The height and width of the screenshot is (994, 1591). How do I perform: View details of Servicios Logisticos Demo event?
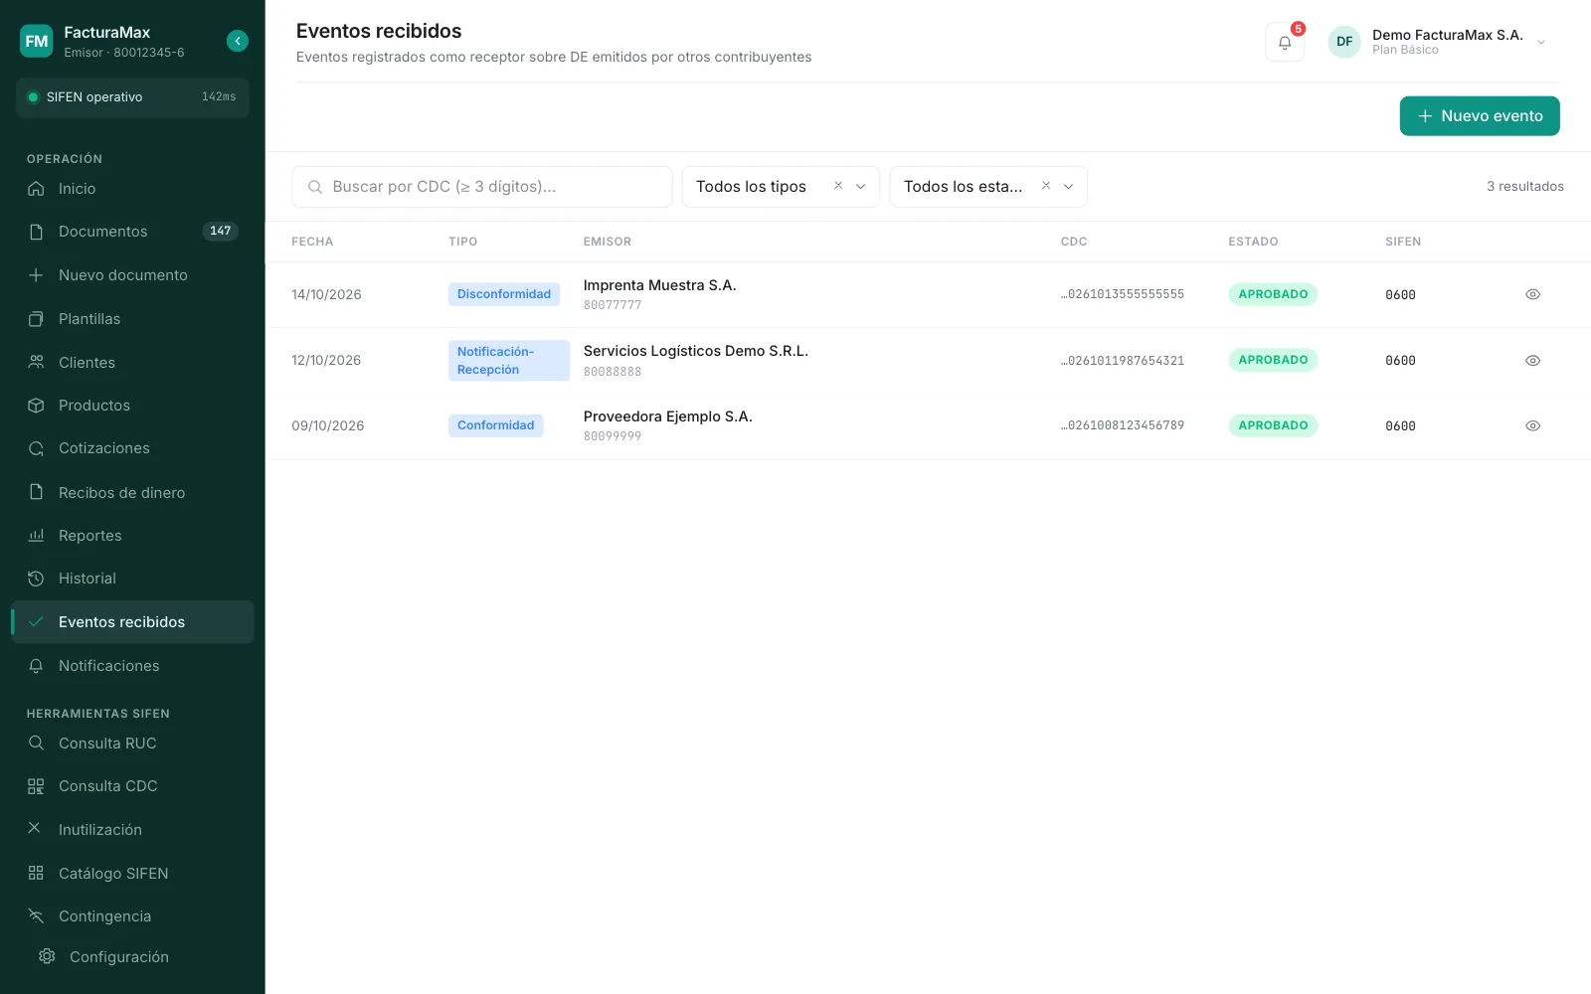1532,361
